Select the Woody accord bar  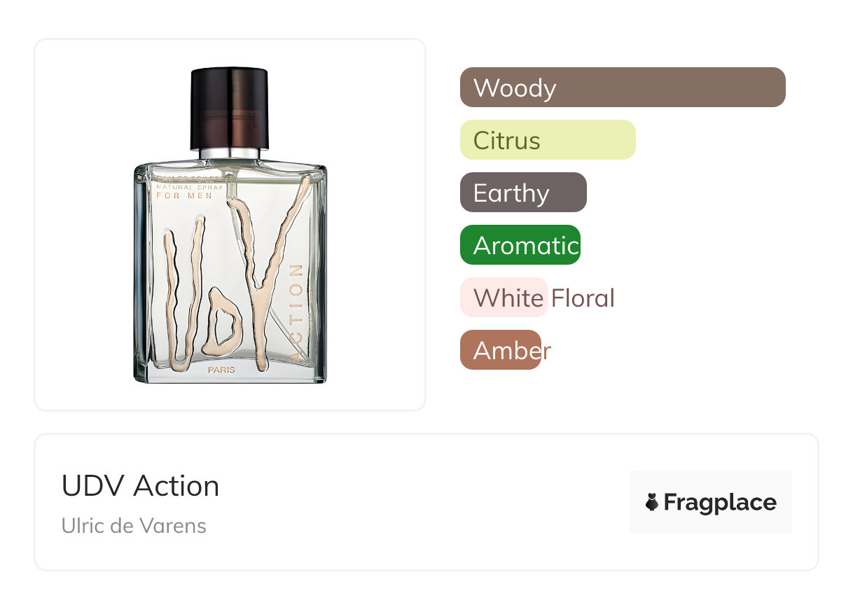622,88
